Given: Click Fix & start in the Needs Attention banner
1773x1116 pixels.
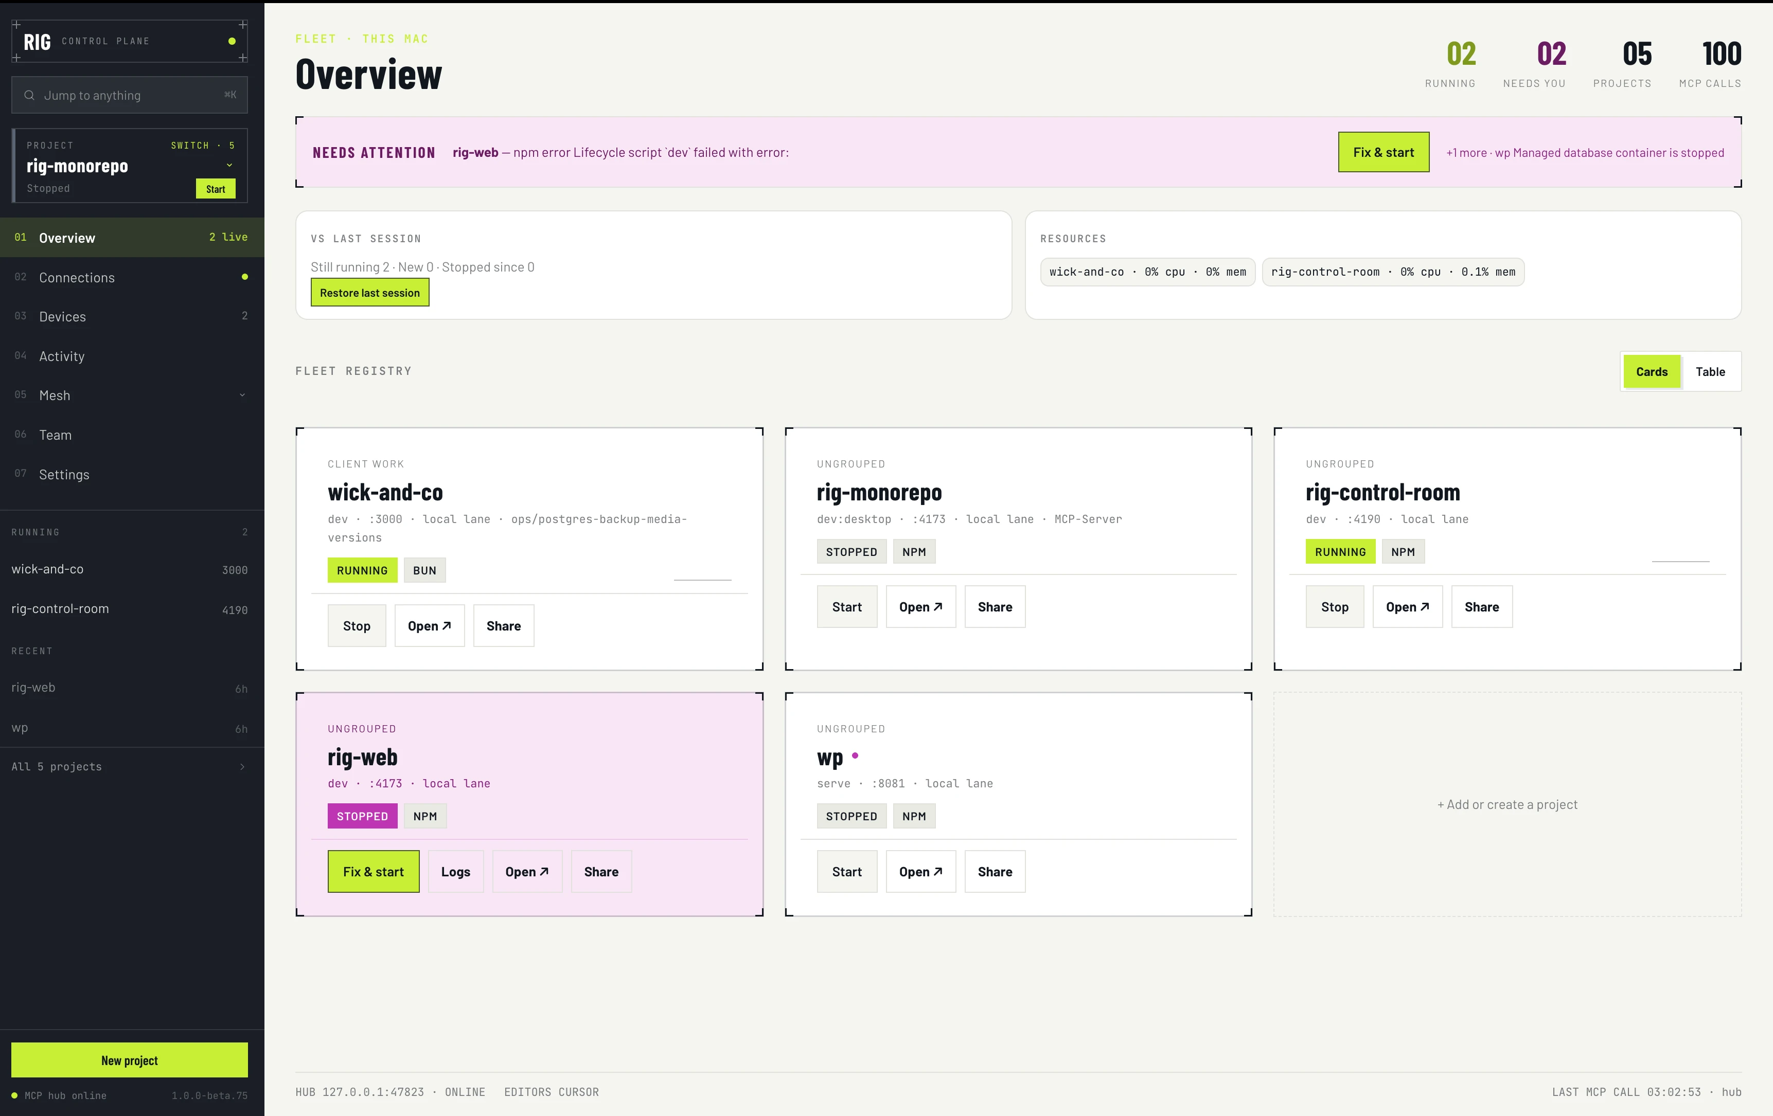Looking at the screenshot, I should click(1383, 152).
